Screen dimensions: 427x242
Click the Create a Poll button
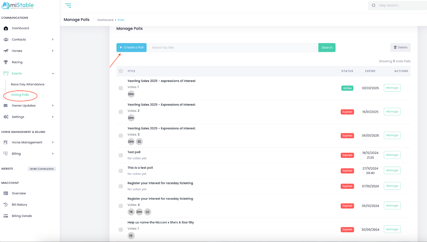click(x=131, y=48)
